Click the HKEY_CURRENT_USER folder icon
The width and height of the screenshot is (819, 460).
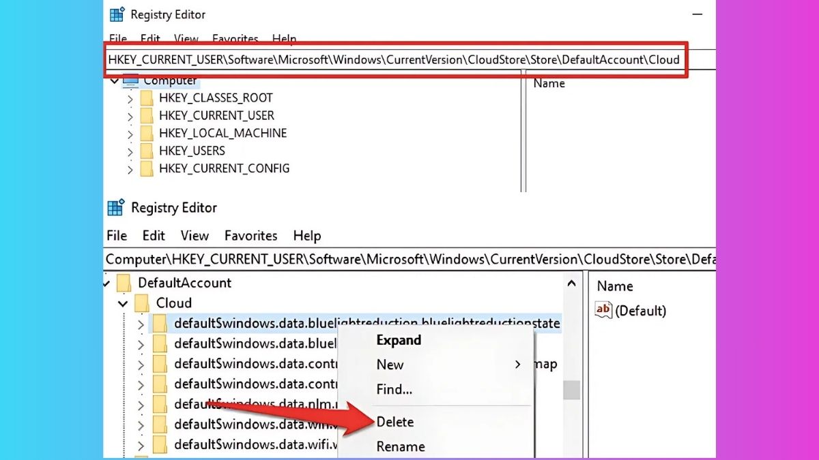point(147,116)
